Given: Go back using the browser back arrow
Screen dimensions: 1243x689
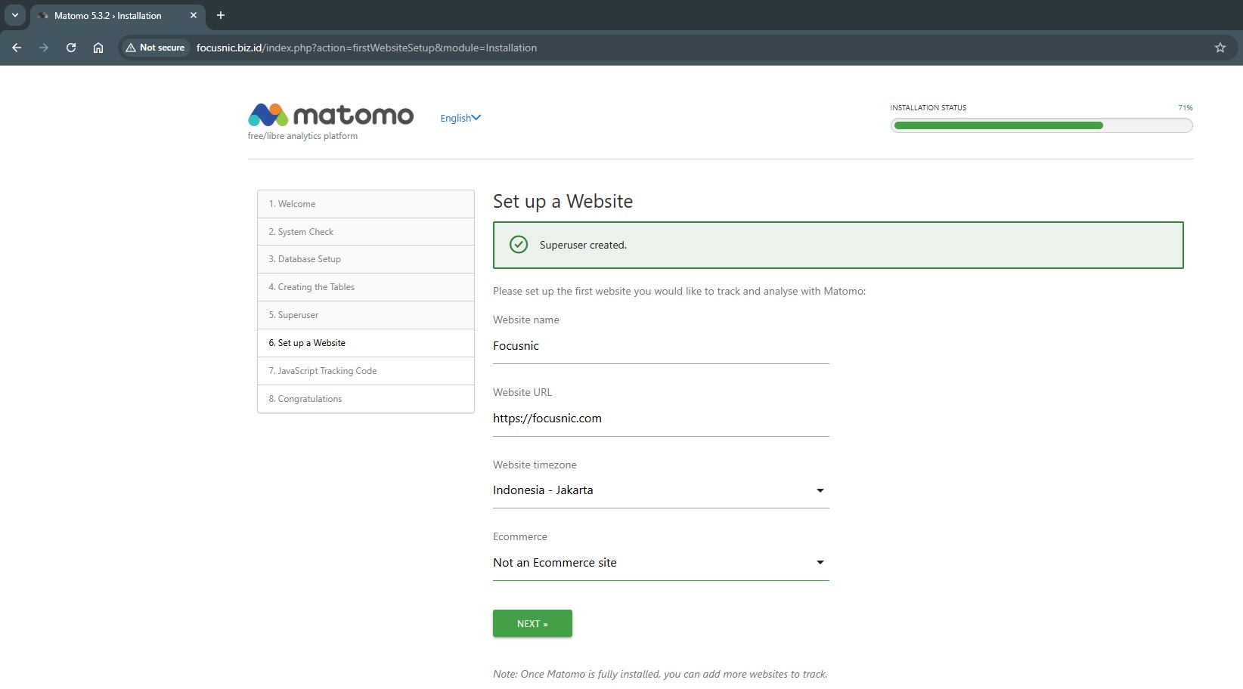Looking at the screenshot, I should click(17, 48).
